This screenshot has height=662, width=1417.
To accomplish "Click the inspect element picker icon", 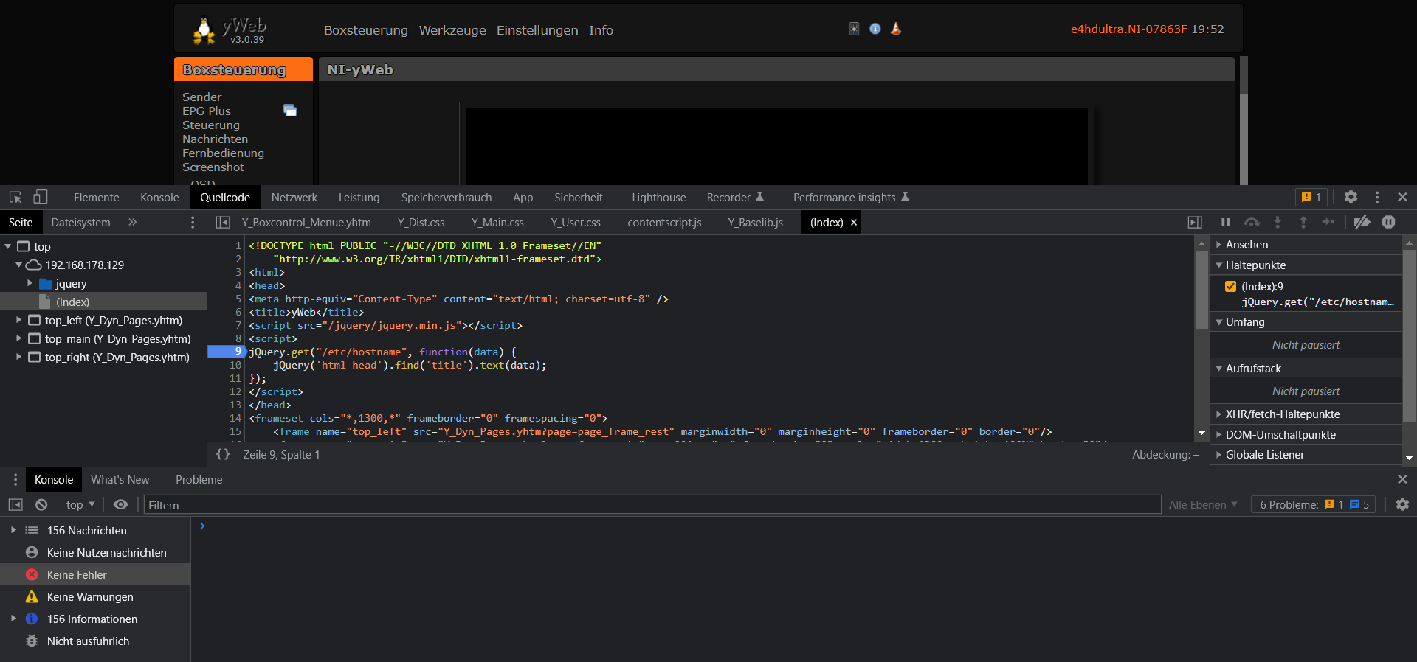I will (x=15, y=198).
